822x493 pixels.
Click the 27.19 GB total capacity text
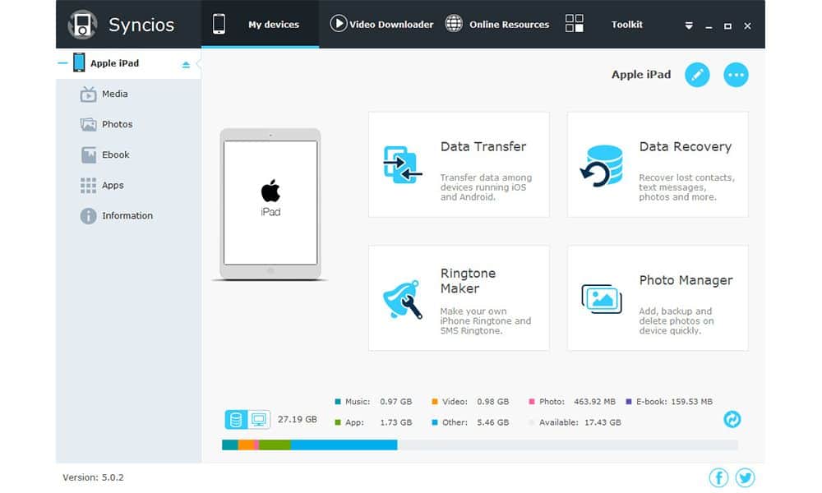pos(298,419)
